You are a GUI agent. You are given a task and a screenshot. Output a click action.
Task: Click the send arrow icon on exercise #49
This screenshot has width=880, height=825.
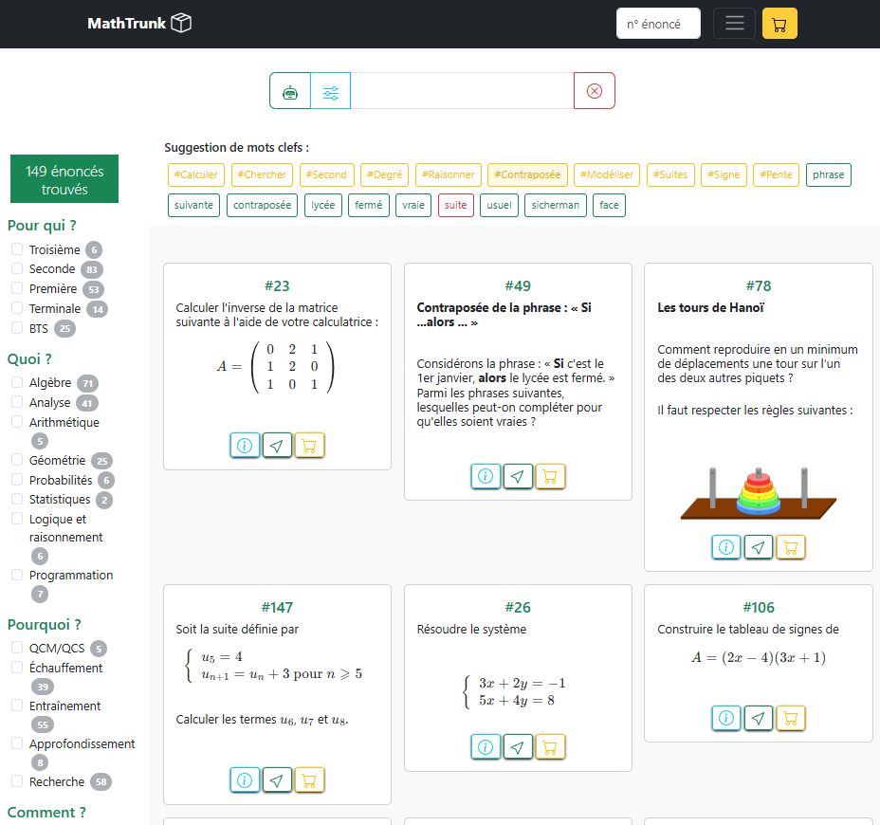point(518,476)
